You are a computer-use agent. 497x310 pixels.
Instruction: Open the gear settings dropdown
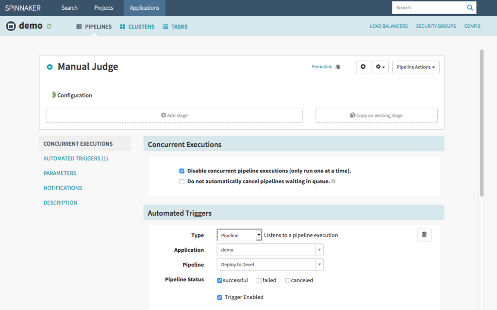(380, 67)
